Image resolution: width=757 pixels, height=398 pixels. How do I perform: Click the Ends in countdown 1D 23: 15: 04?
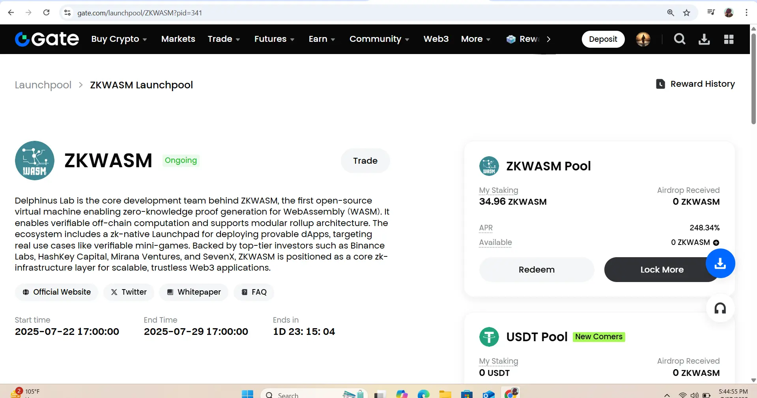(x=304, y=332)
